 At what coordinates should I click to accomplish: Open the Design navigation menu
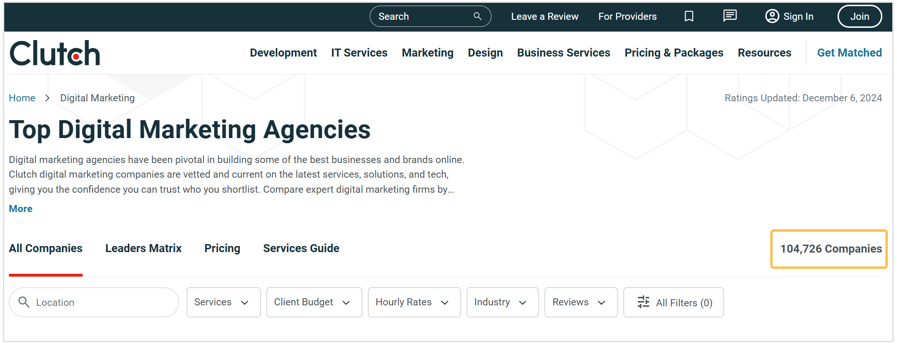point(485,53)
